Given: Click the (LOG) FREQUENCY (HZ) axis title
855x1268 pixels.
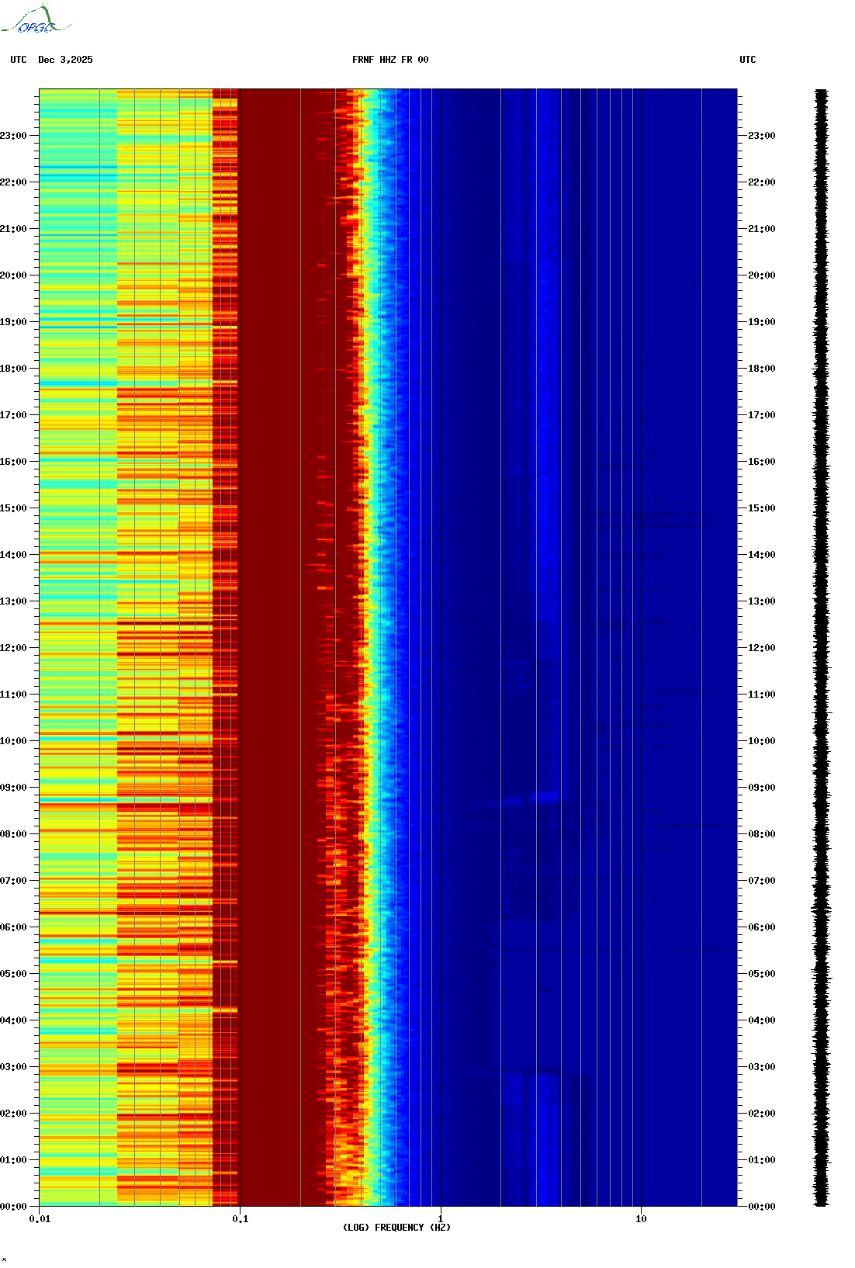Looking at the screenshot, I should 396,1228.
